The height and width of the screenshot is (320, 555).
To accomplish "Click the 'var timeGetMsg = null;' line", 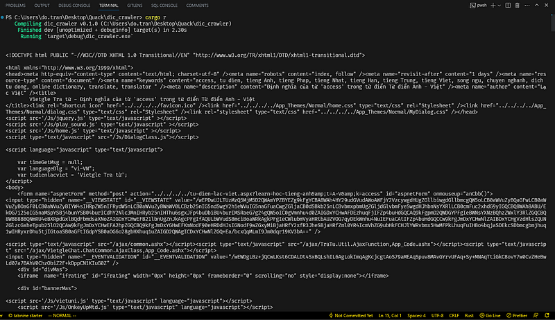I will pyautogui.click(x=50, y=162).
